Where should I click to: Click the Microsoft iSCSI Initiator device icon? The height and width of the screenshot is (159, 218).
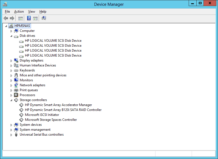(x=21, y=115)
